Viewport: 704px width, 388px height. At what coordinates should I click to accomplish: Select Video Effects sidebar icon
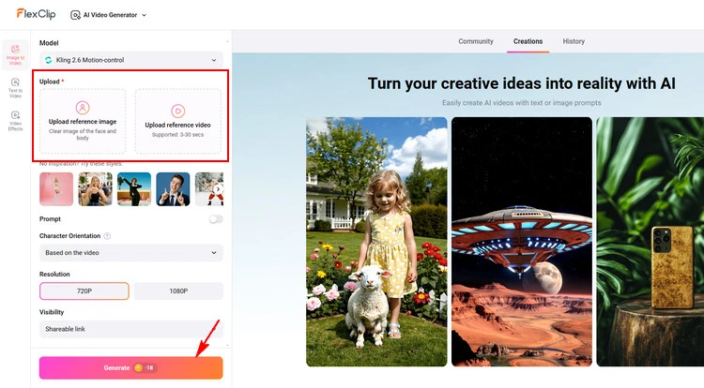point(15,121)
